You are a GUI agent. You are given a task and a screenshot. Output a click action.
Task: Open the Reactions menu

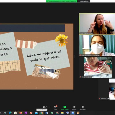pos(83,108)
